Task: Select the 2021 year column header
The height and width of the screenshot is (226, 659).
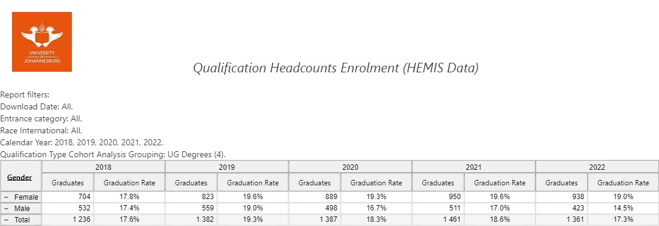Action: click(x=474, y=166)
